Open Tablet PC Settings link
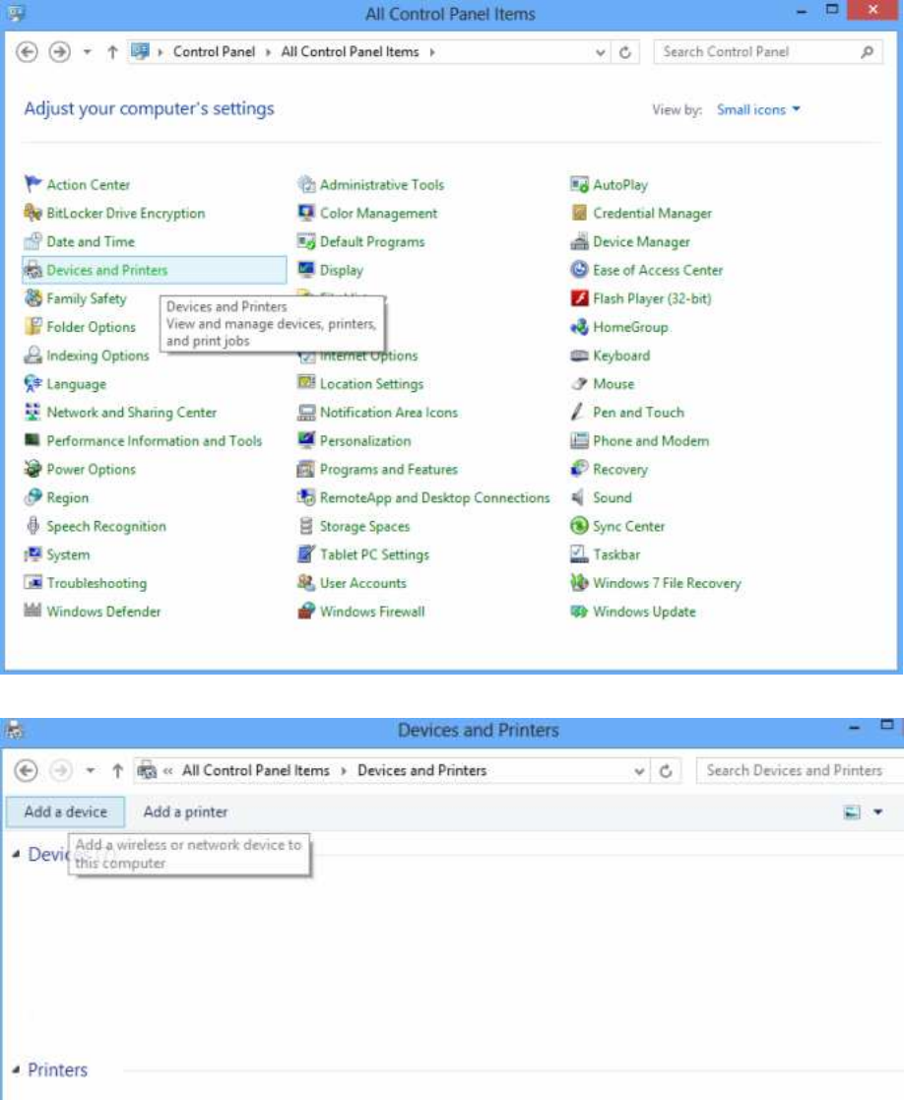The width and height of the screenshot is (904, 1100). click(374, 554)
